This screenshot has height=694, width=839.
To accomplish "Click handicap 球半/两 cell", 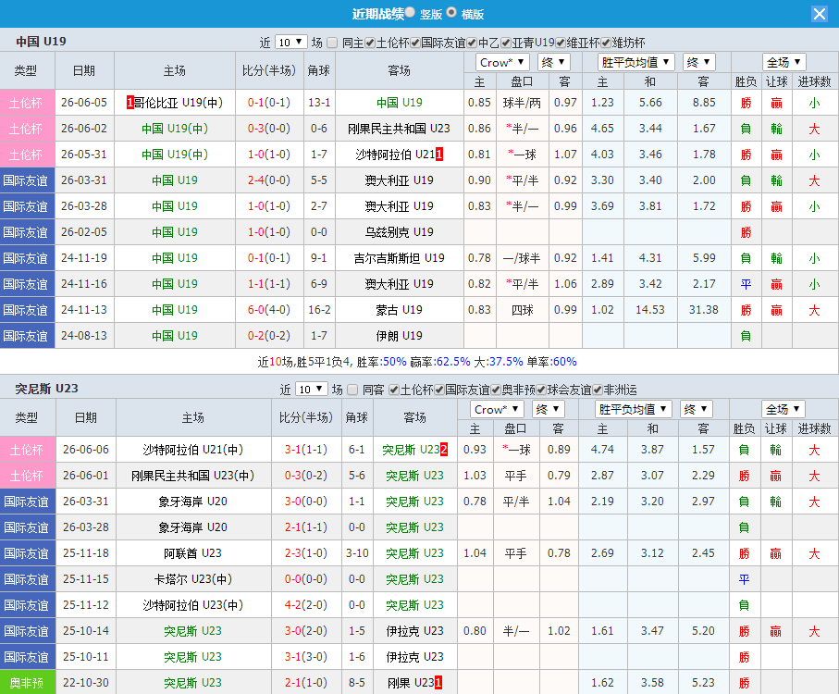I will [522, 103].
